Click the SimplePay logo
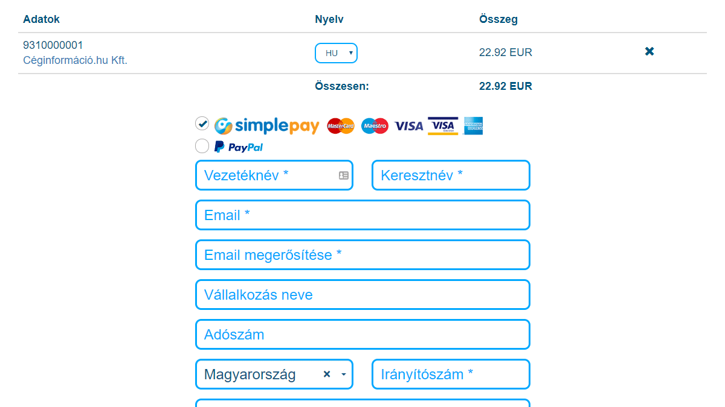The width and height of the screenshot is (725, 407). tap(266, 125)
